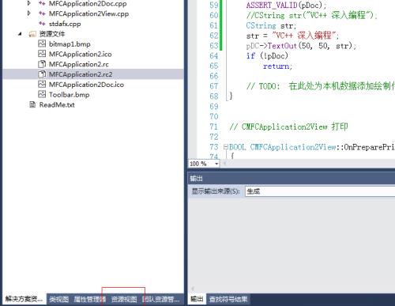The width and height of the screenshot is (395, 306).
Task: Collapse the 资源文件 folder node
Action: [x=20, y=34]
